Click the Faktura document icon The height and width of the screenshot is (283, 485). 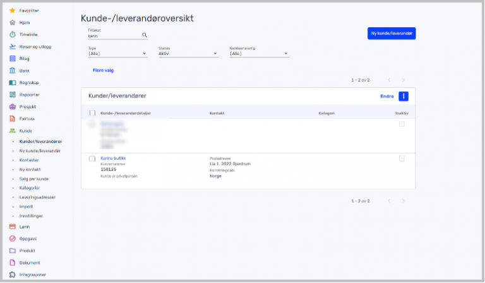pyautogui.click(x=13, y=119)
